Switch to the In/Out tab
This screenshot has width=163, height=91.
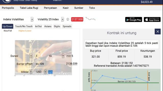click(x=38, y=26)
